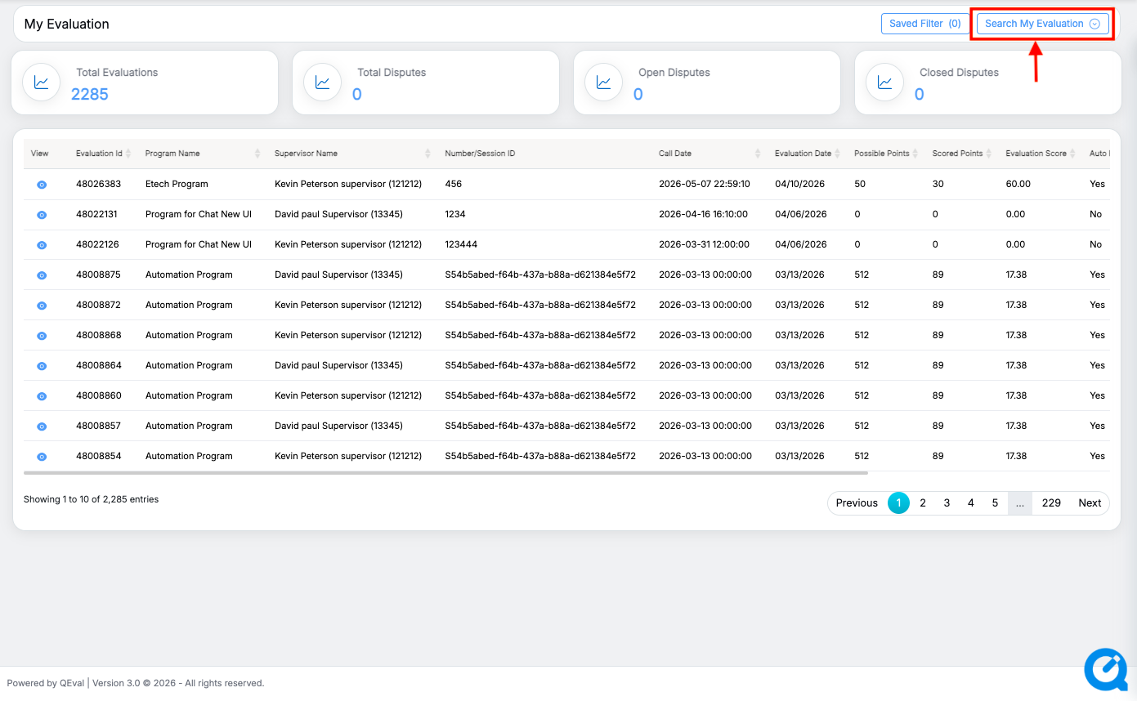Select the Closed Disputes chart icon

coord(884,83)
